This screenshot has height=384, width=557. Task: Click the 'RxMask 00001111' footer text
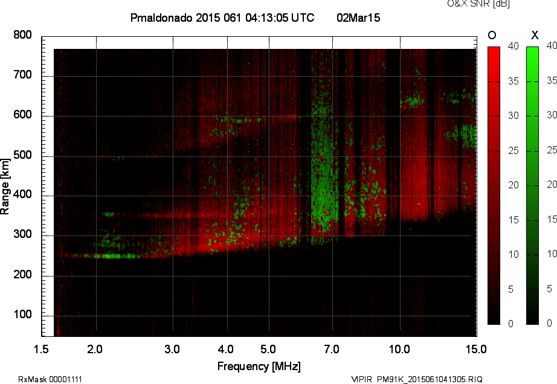tap(50, 379)
